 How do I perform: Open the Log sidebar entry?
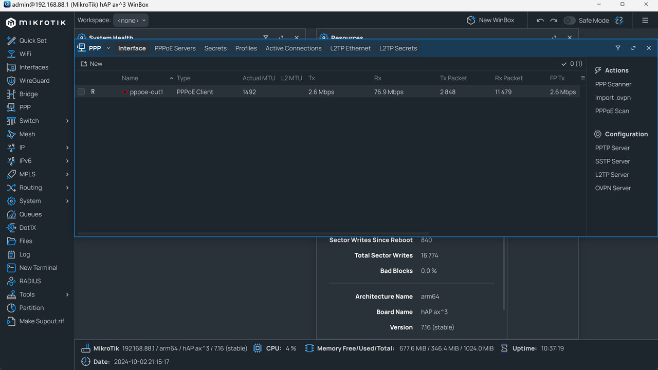(x=25, y=254)
